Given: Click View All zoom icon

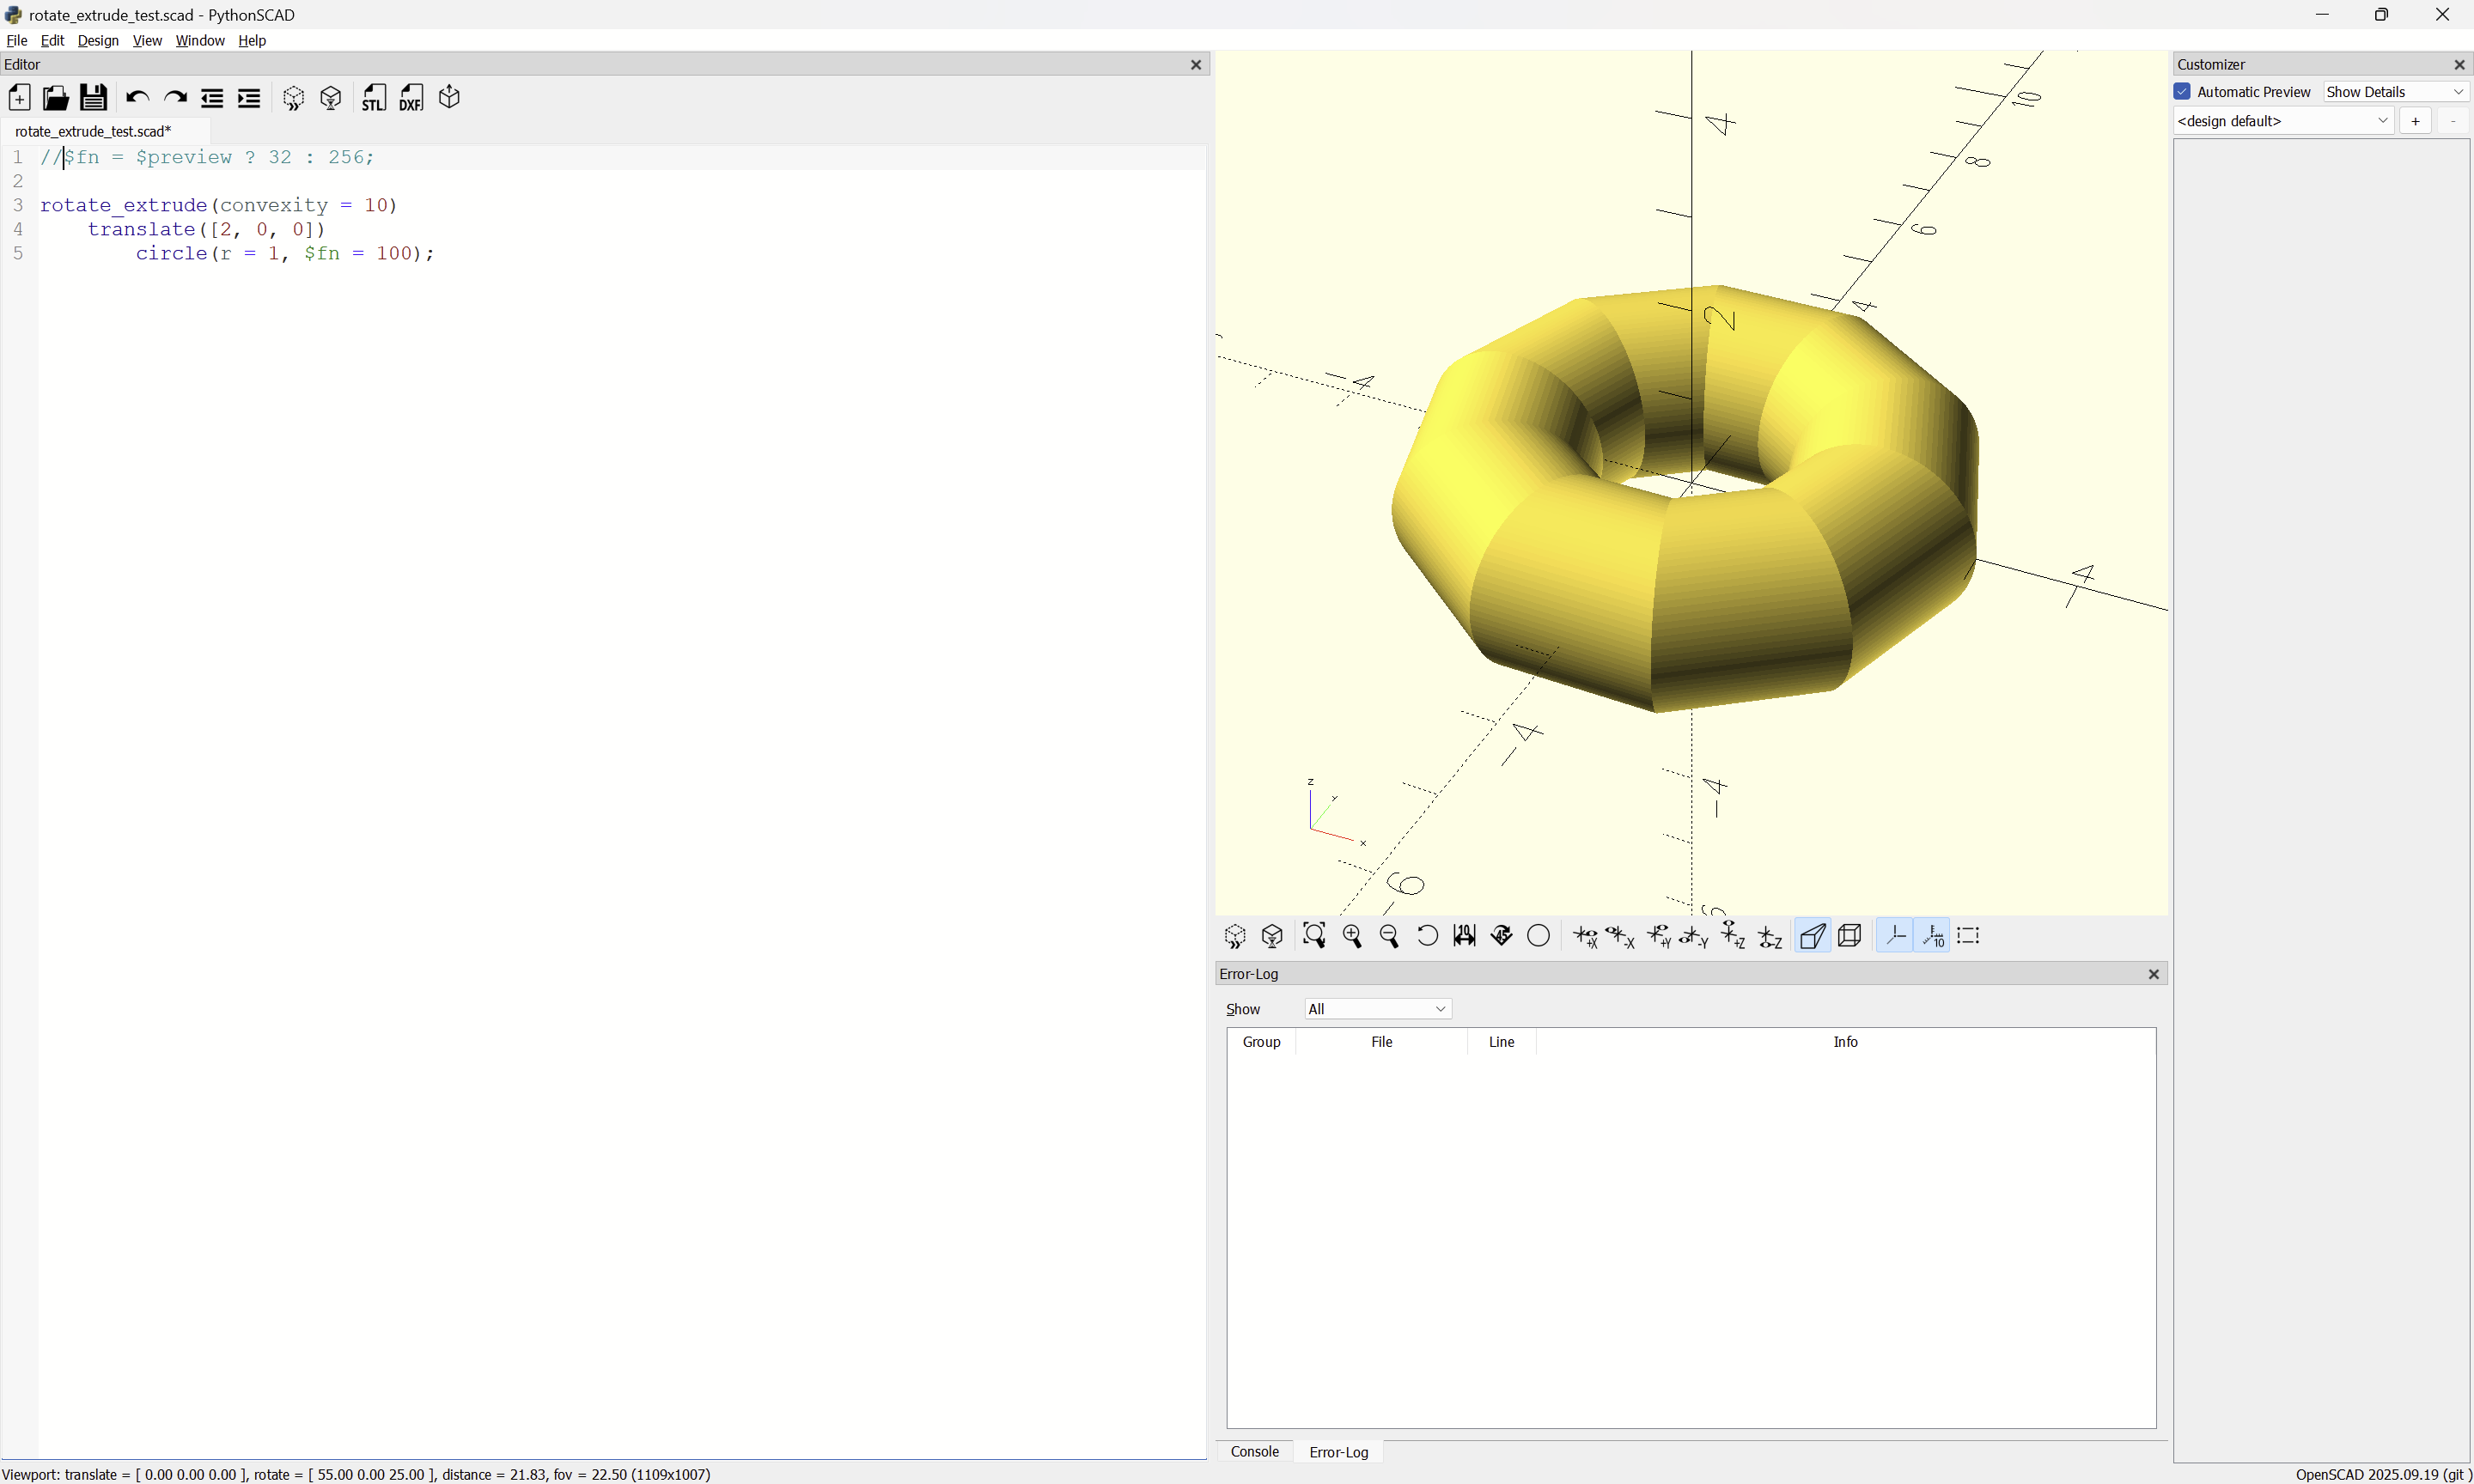Looking at the screenshot, I should 1314,936.
